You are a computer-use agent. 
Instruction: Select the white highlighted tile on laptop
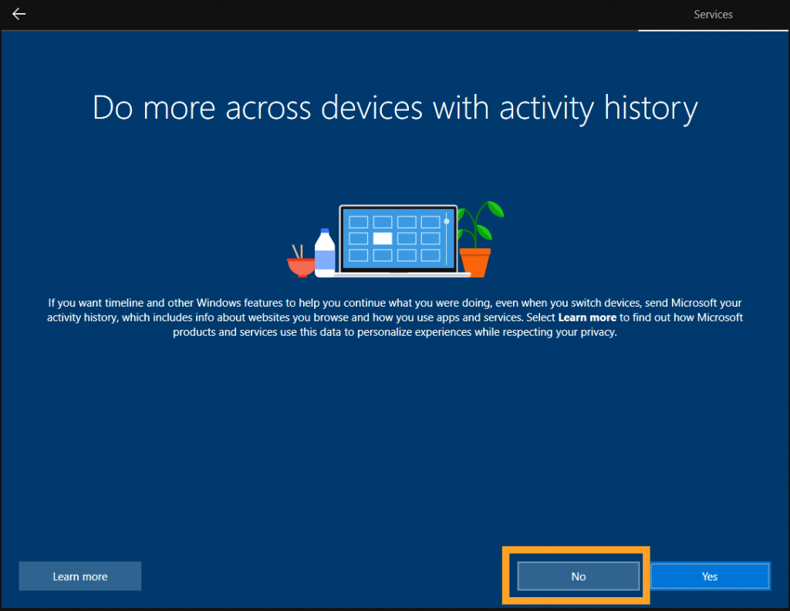383,238
